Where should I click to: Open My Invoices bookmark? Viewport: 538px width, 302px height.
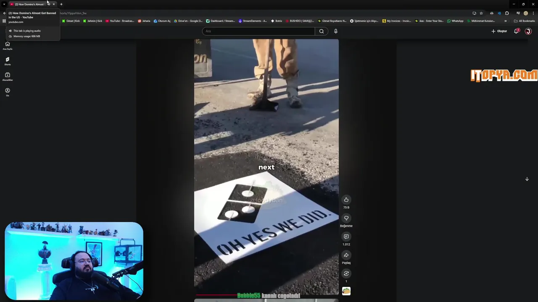397,21
